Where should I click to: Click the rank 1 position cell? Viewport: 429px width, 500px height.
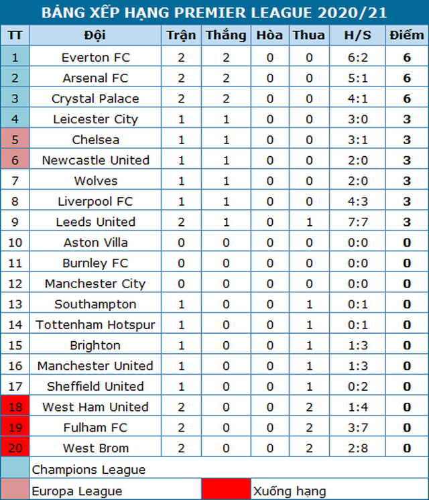(15, 58)
